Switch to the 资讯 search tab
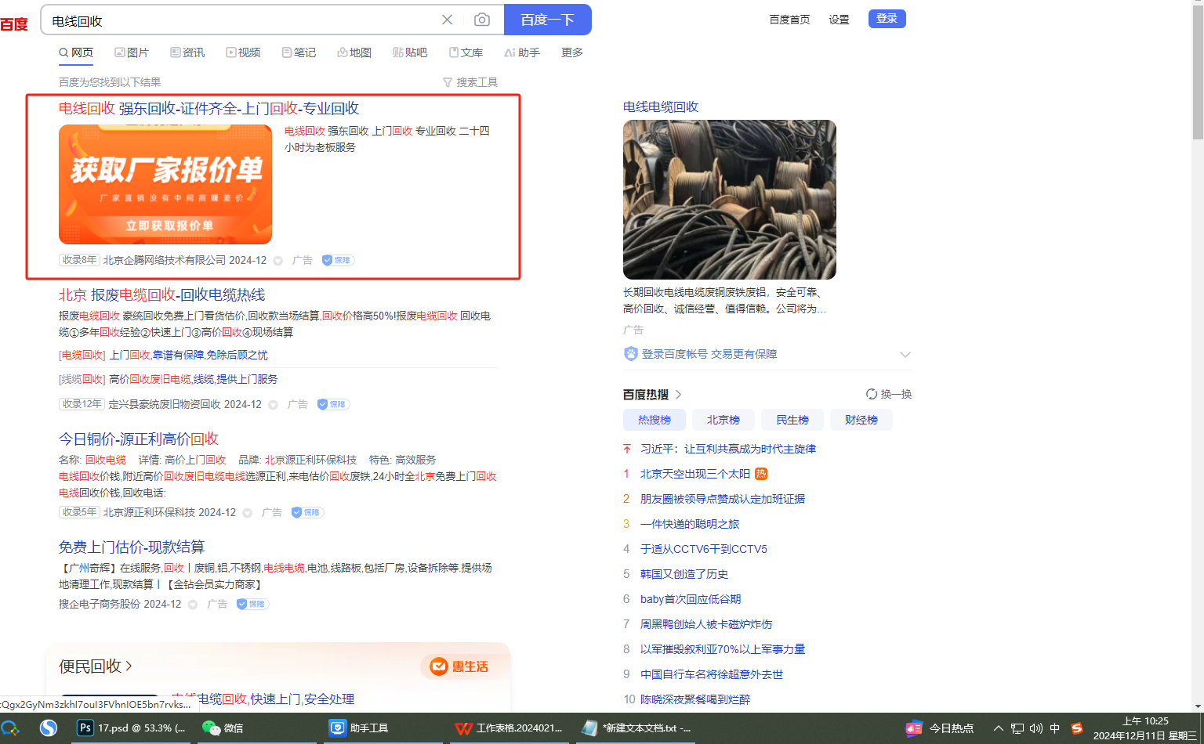The width and height of the screenshot is (1204, 744). [187, 52]
